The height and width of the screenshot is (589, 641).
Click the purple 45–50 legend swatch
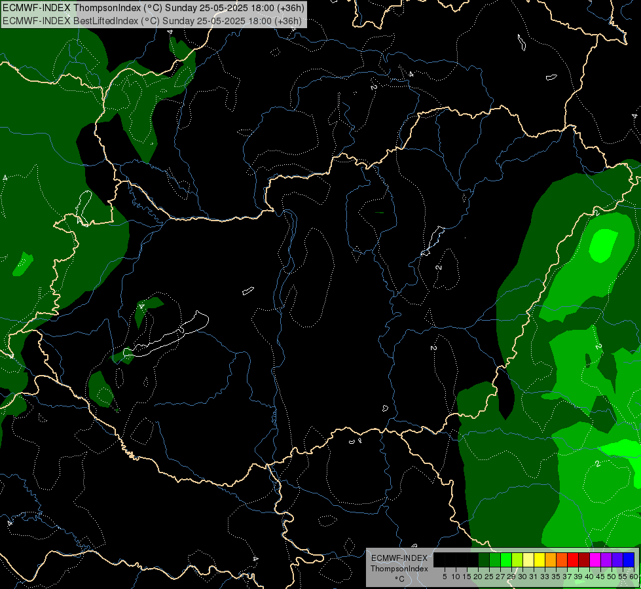tap(606, 560)
